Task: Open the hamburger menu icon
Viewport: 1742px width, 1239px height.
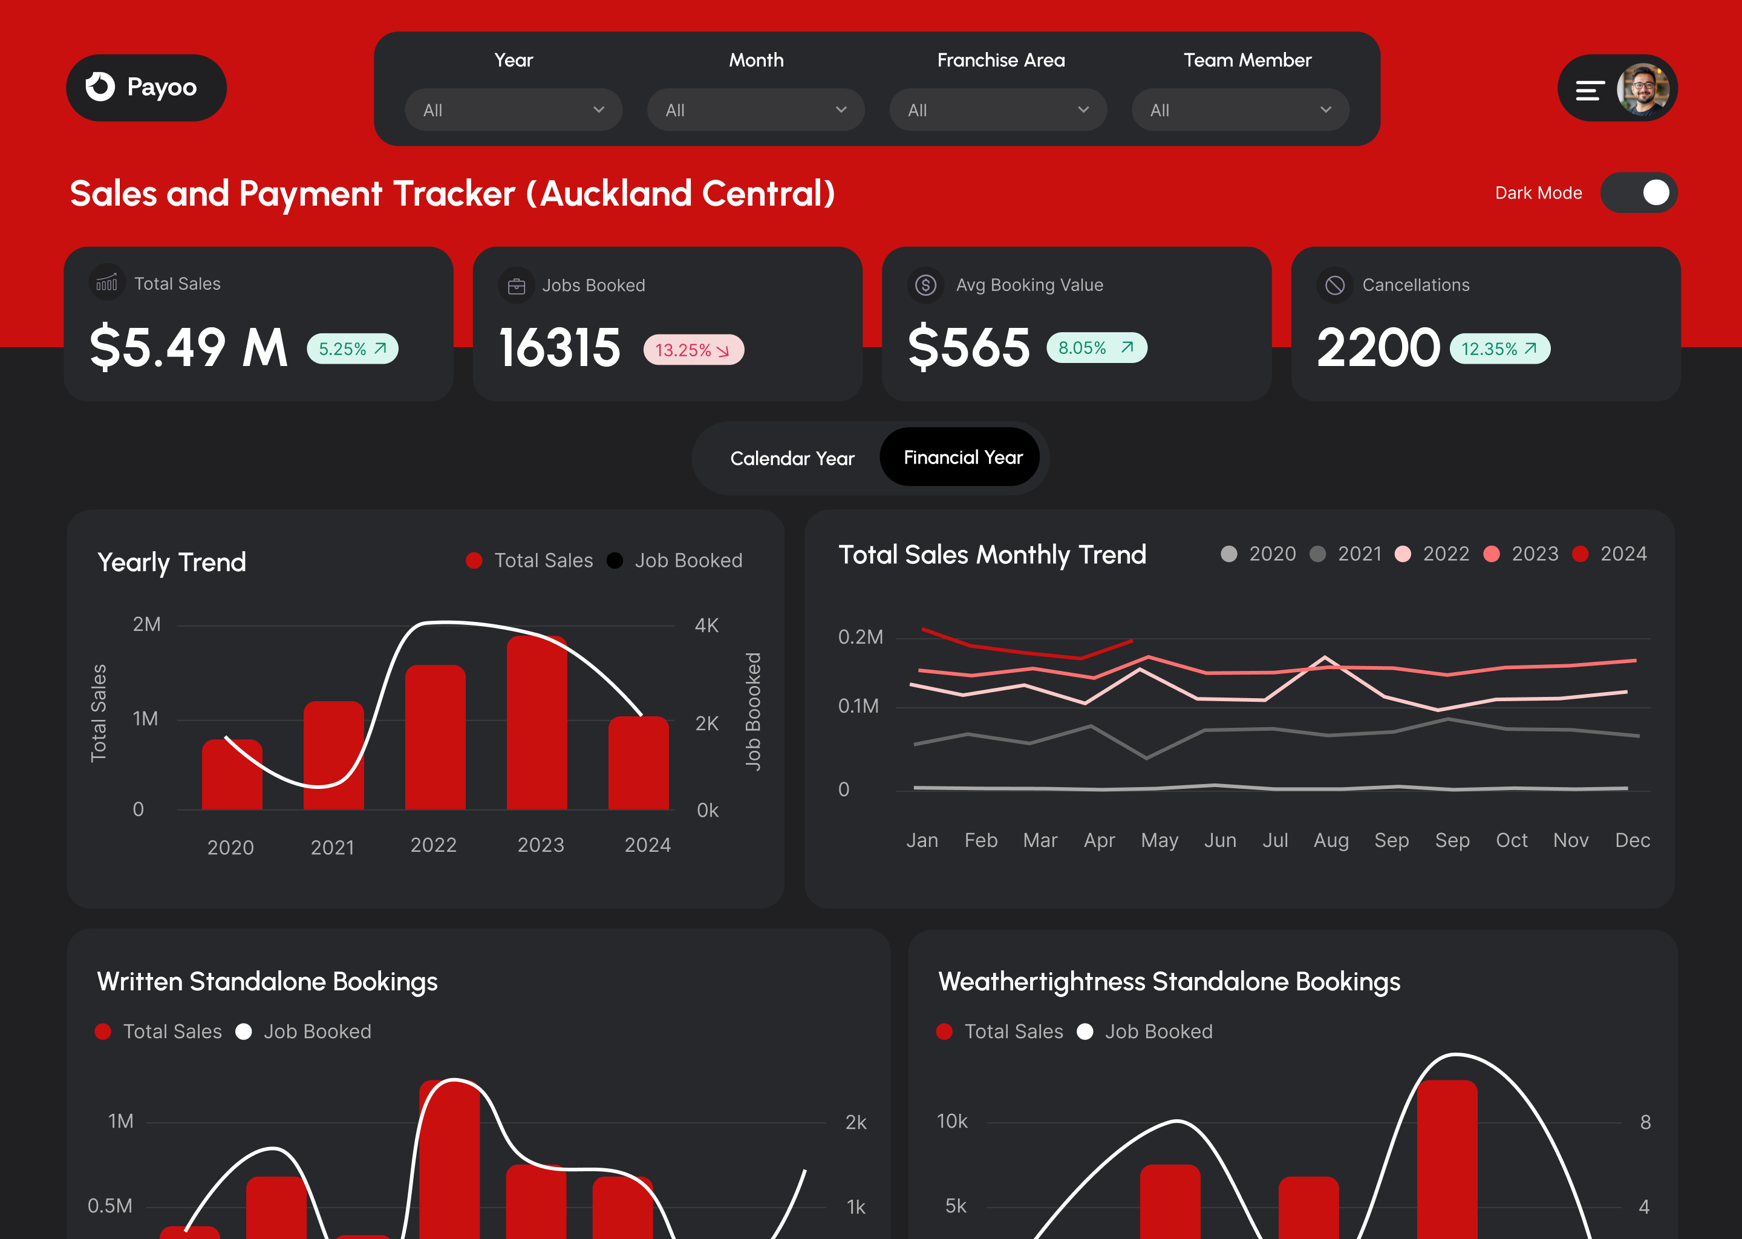Action: point(1590,91)
